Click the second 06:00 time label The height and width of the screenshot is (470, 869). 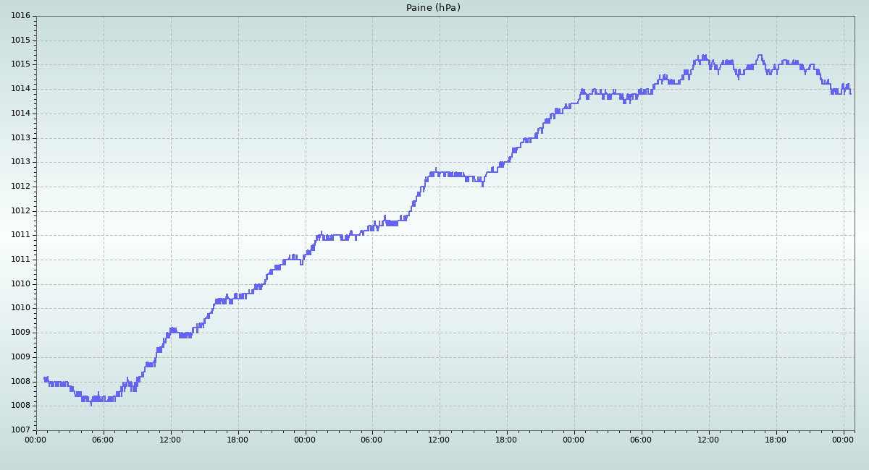coord(372,439)
